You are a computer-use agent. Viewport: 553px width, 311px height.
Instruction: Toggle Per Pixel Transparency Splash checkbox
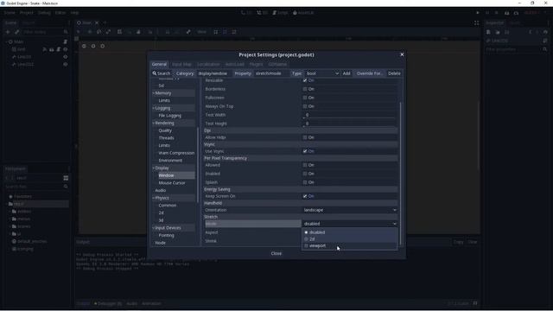[x=305, y=182]
